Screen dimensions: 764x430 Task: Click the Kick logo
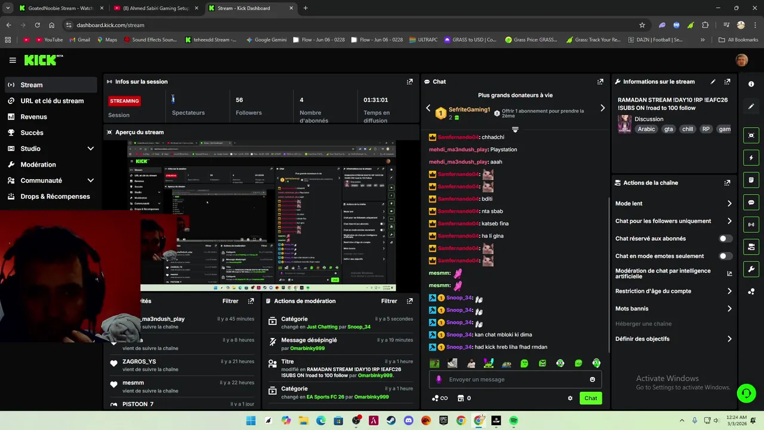pyautogui.click(x=43, y=60)
